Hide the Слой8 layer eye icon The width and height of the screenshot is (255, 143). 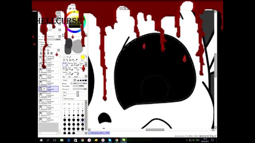point(40,75)
